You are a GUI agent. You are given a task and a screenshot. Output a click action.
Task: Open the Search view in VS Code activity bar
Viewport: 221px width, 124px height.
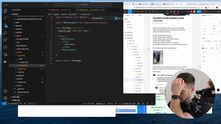click(x=6, y=18)
